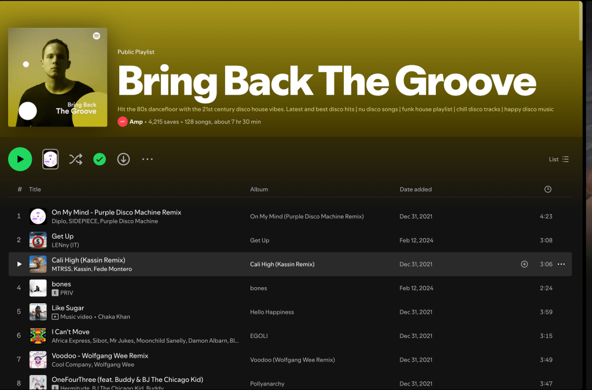The image size is (592, 390).
Task: Open artist LENny (IT)
Action: [x=65, y=245]
